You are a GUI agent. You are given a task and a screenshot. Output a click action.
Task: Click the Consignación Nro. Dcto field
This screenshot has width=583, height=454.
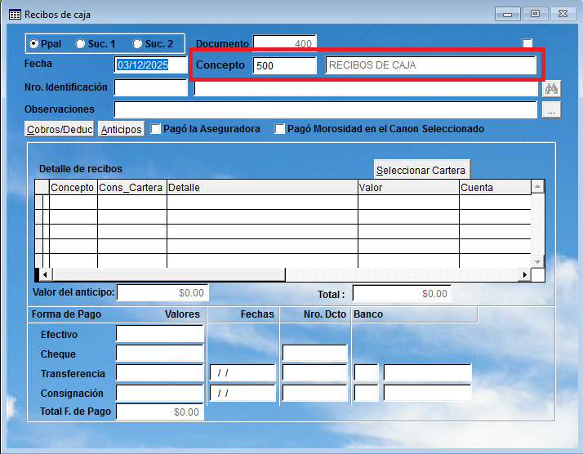[315, 393]
